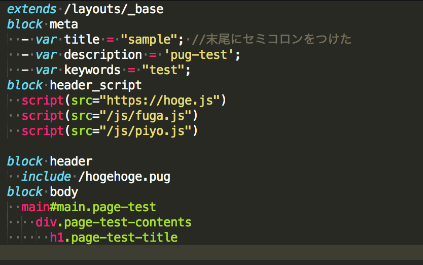Screen dimensions: 423x265
Task: Click the "/js/piyo.js" src value
Action: coord(146,131)
